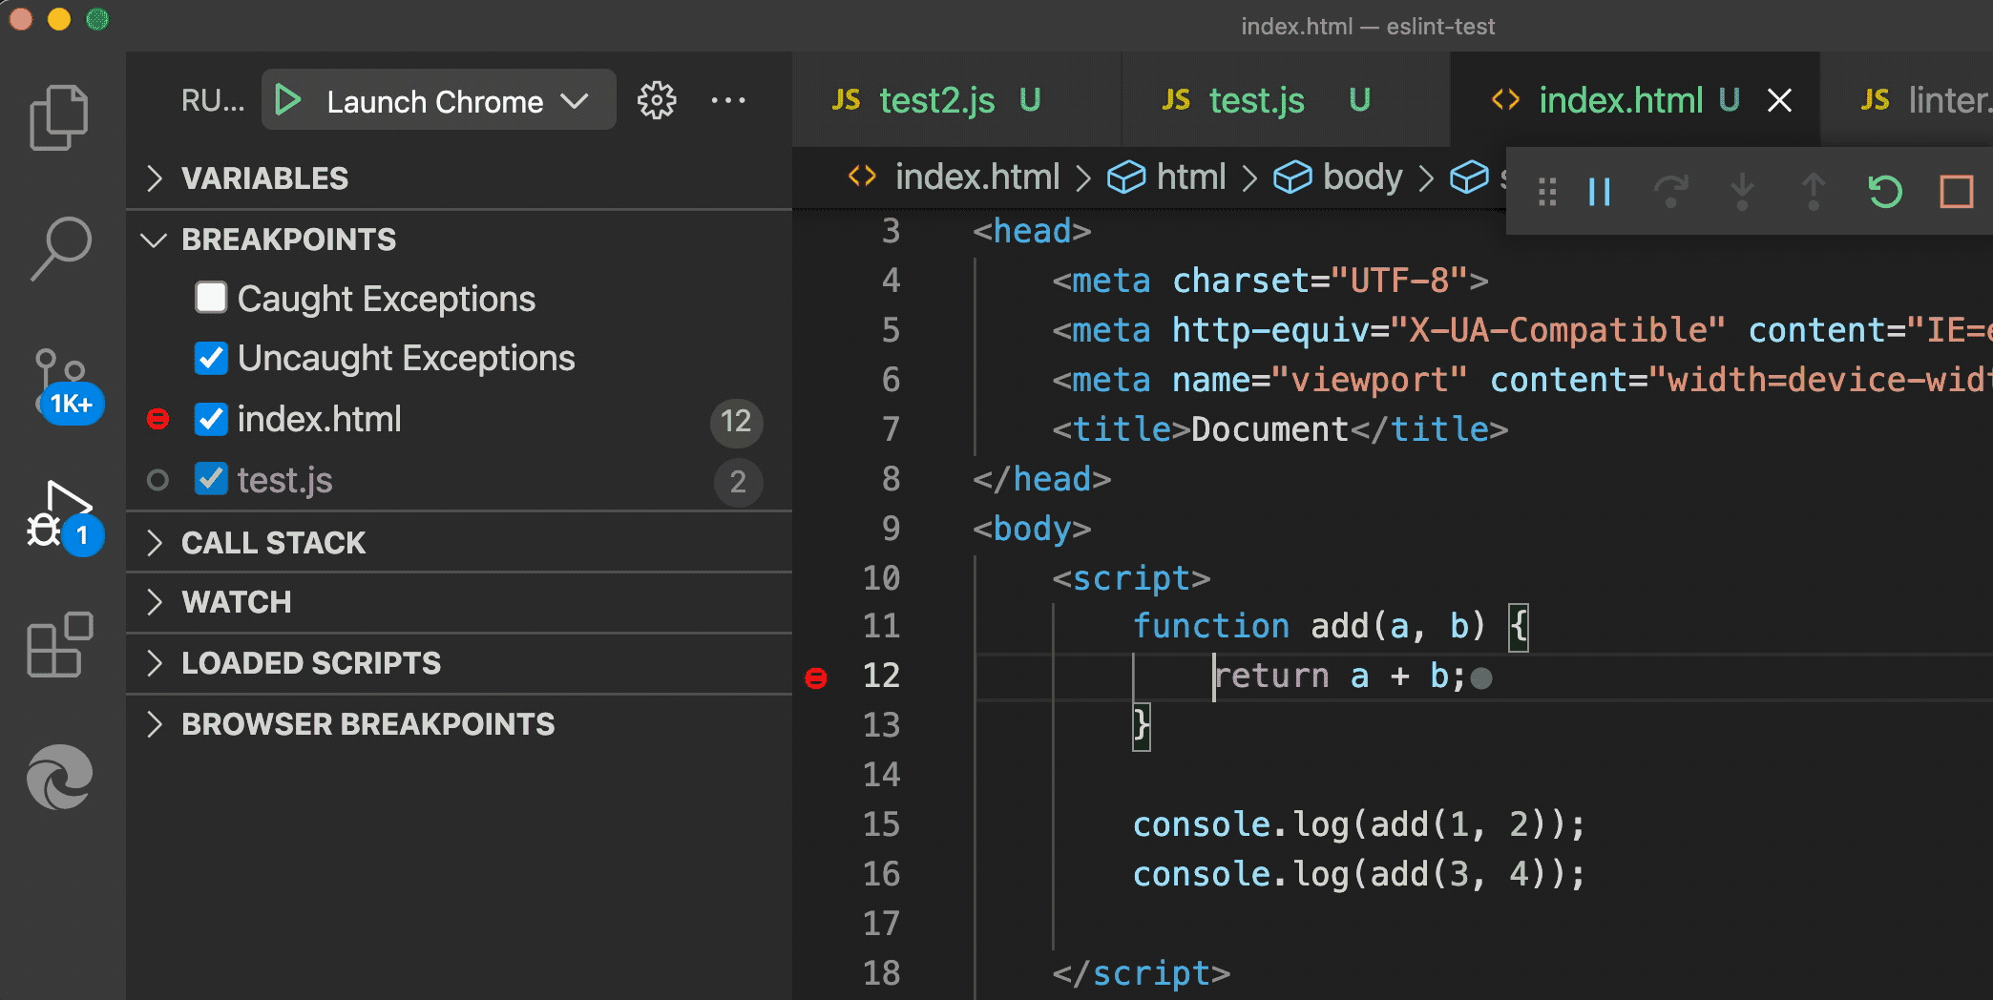Enable the Caught Exceptions checkbox
This screenshot has width=1993, height=1000.
point(211,298)
